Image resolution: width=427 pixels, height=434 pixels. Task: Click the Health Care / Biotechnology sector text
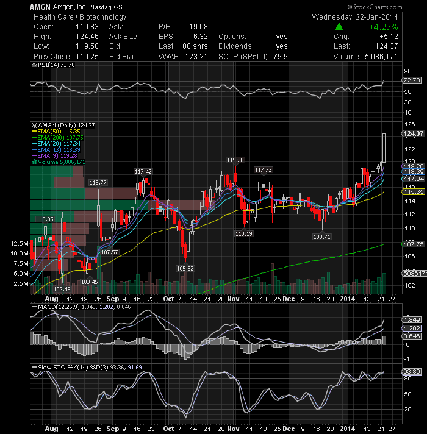click(80, 17)
